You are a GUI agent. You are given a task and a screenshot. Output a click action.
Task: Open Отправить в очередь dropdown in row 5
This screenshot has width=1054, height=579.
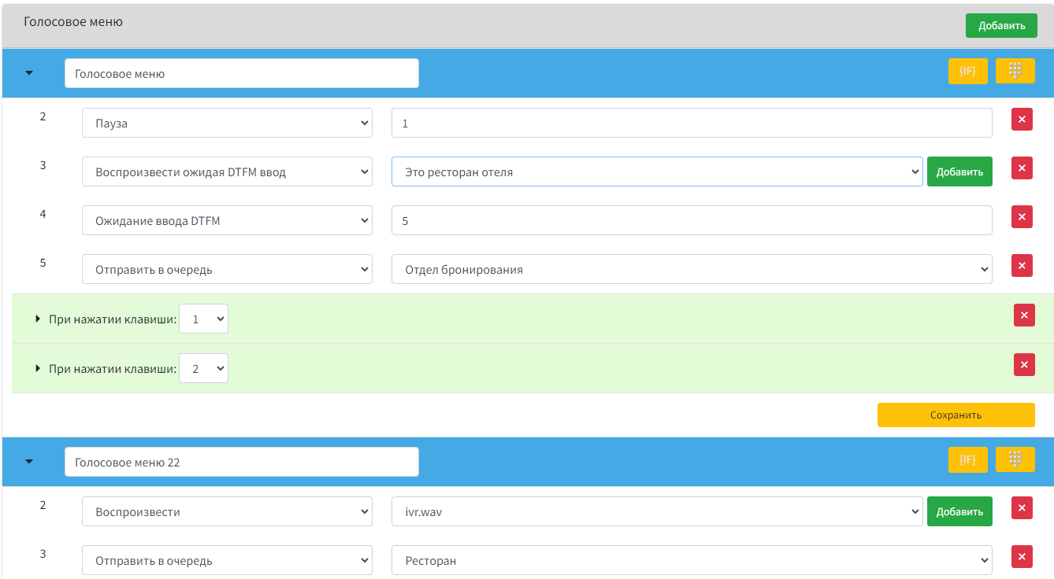pos(227,269)
